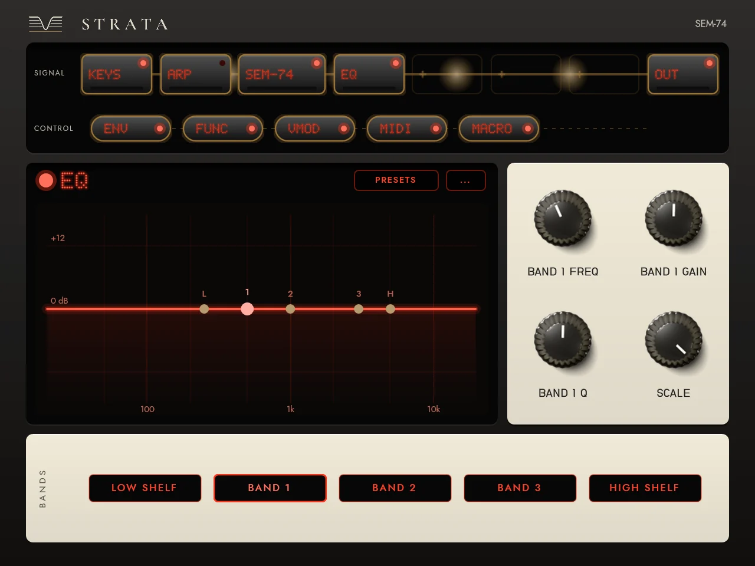The image size is (755, 566).
Task: Toggle the KEYS module power LED
Action: click(143, 63)
